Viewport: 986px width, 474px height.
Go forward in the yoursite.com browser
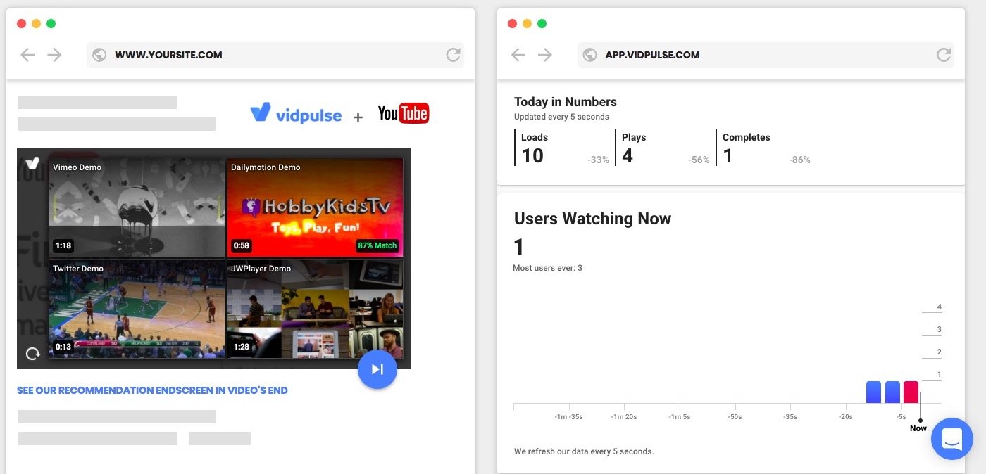[54, 55]
